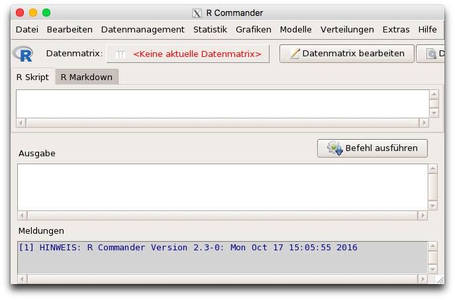Image resolution: width=455 pixels, height=300 pixels.
Task: Open the Hilfe menu
Action: (427, 30)
